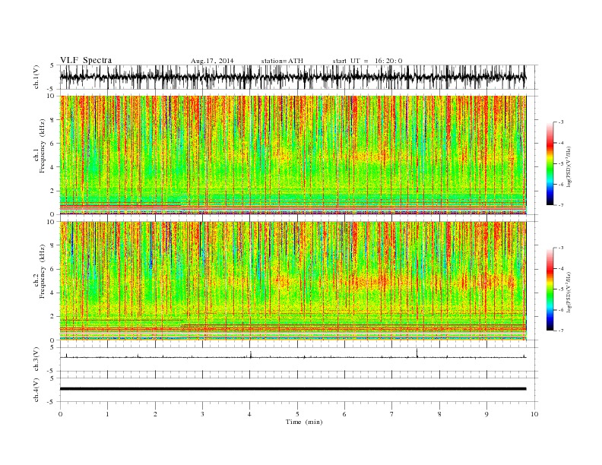Click the ch.2 color bar "log(PSD)(V²/Hz)" label

pos(569,293)
